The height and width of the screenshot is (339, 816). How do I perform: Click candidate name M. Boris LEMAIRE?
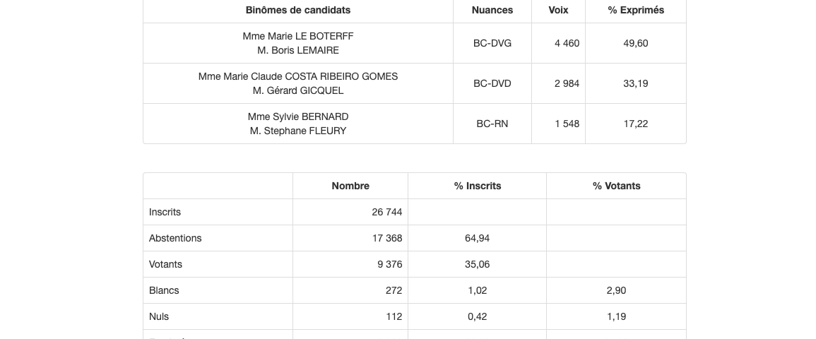pos(298,50)
